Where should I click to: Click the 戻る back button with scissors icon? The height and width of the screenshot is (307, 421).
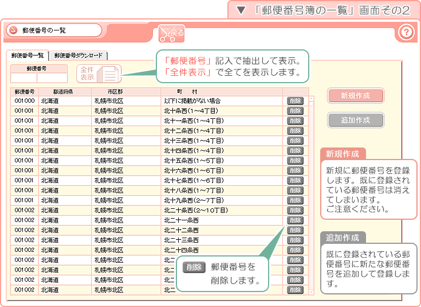pos(171,33)
